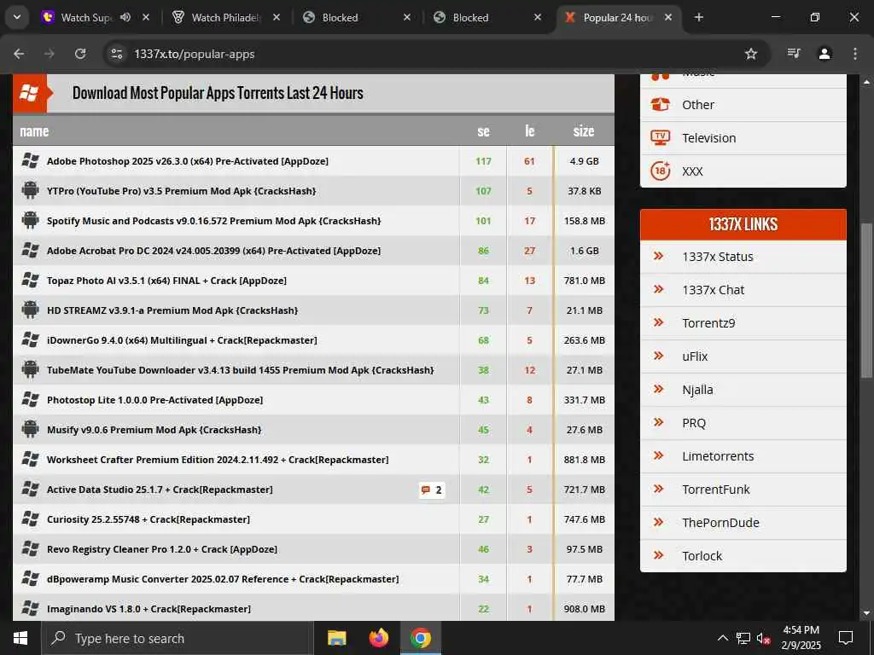This screenshot has height=655, width=874.
Task: Open File Explorer from taskbar
Action: [336, 638]
